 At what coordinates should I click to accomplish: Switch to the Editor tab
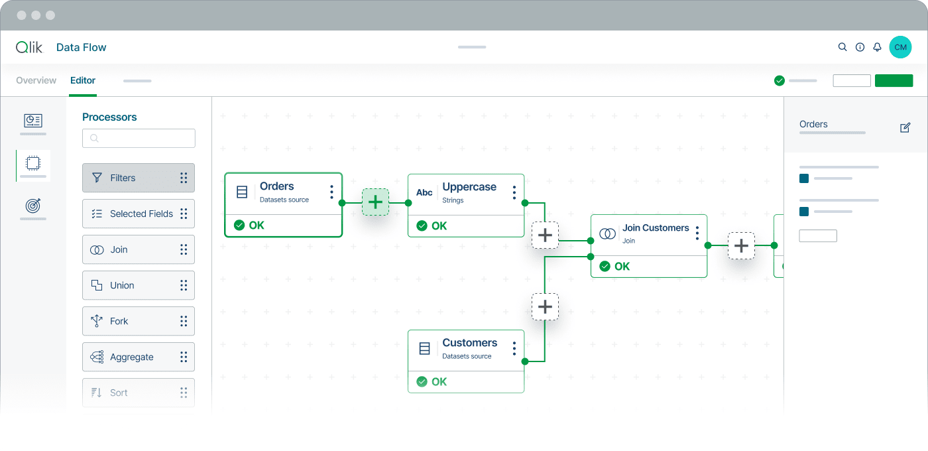[83, 80]
